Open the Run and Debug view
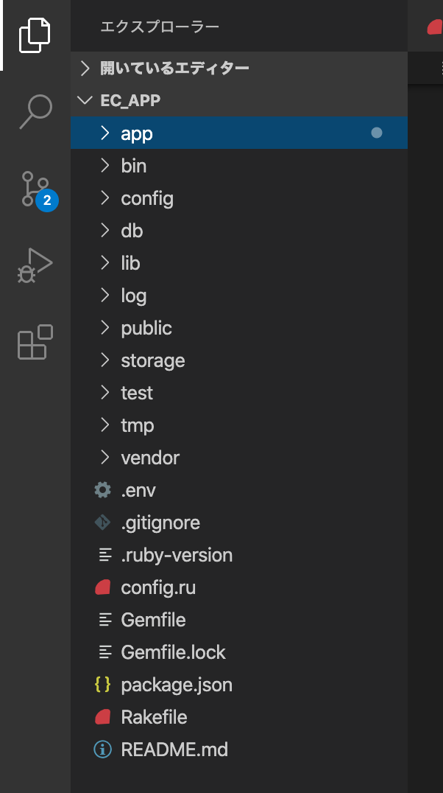This screenshot has width=443, height=793. coord(35,265)
